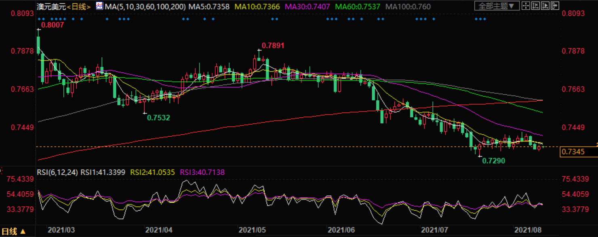
Task: Click the current price tag 0.7345
Action: click(x=573, y=152)
